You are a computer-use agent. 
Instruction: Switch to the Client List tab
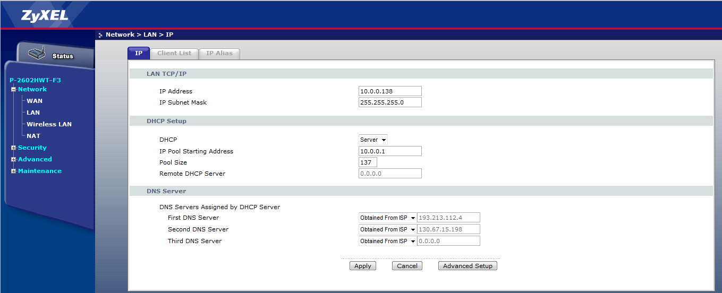(x=174, y=53)
